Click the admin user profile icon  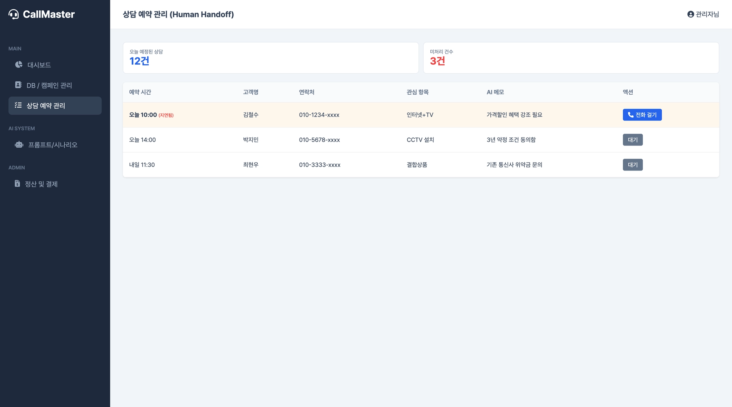pyautogui.click(x=690, y=14)
